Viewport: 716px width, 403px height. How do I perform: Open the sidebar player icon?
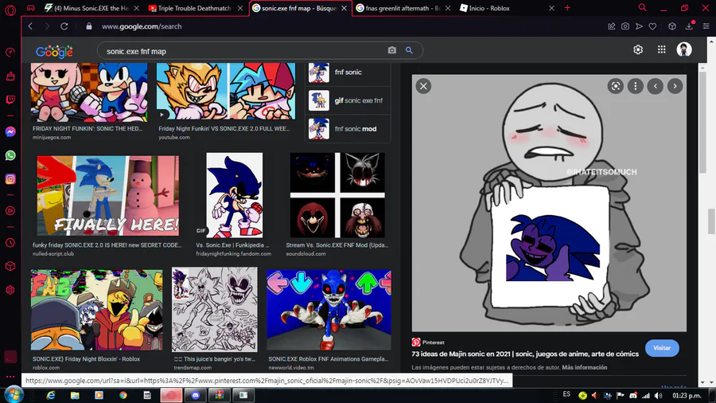[10, 210]
